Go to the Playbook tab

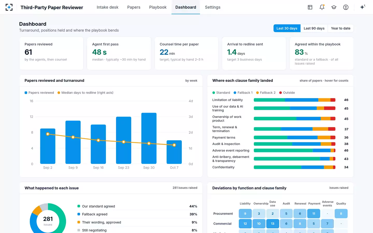pyautogui.click(x=158, y=7)
